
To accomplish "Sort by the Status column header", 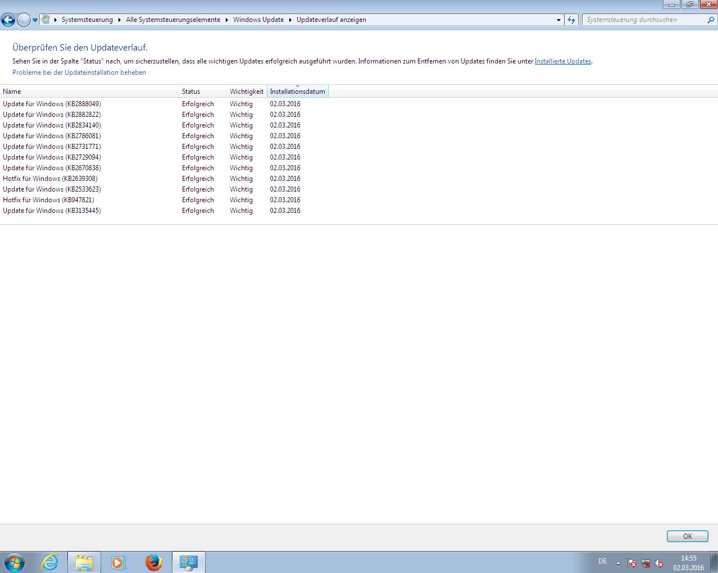I will (x=191, y=92).
